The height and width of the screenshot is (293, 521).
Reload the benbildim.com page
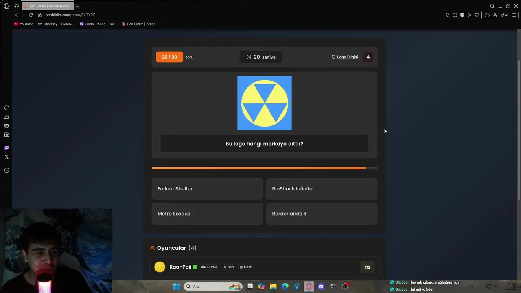pyautogui.click(x=31, y=15)
